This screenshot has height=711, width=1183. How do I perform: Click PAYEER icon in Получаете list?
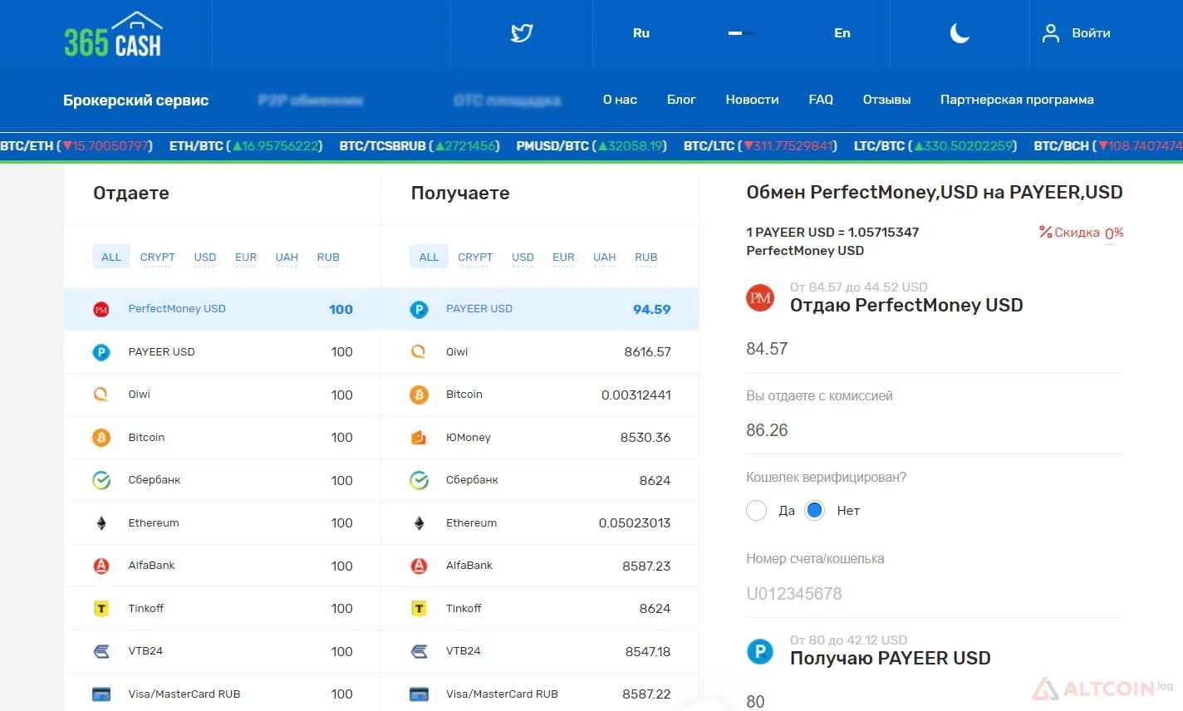(419, 309)
